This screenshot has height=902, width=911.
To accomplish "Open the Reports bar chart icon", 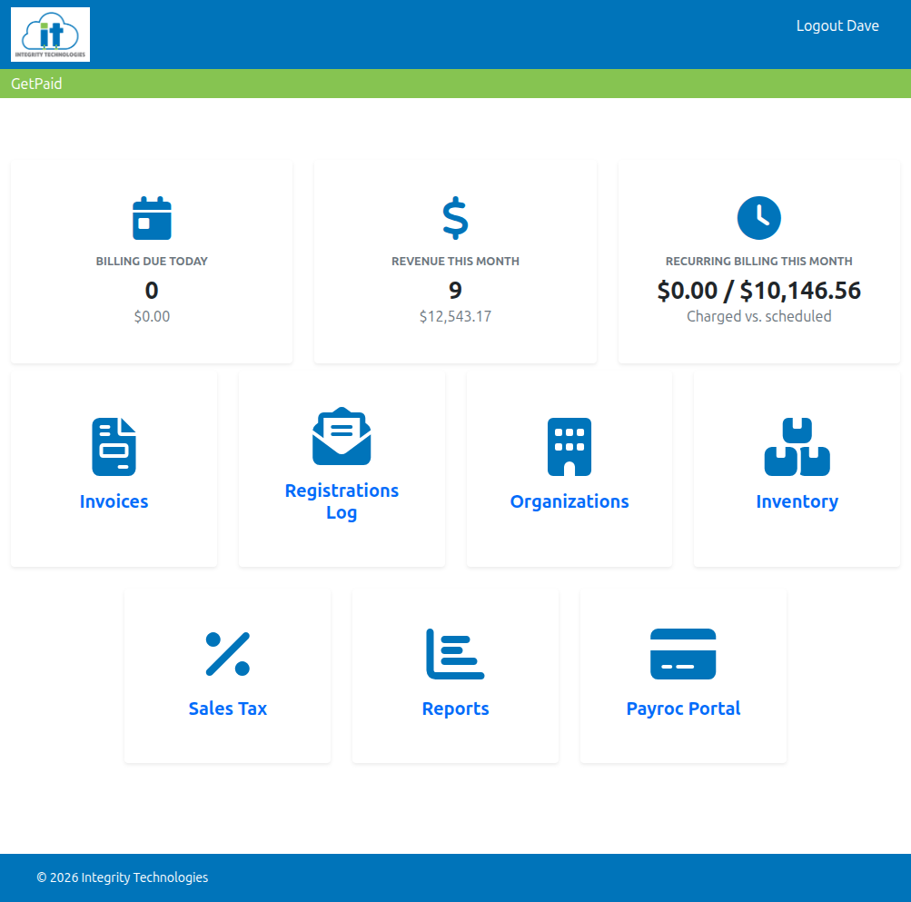I will click(456, 654).
